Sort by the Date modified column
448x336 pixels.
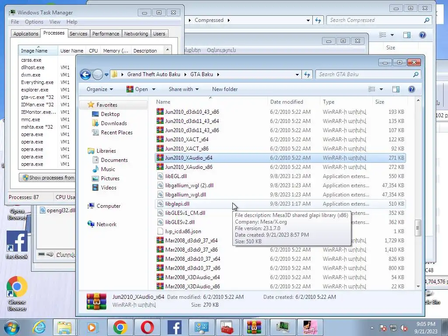tap(287, 102)
